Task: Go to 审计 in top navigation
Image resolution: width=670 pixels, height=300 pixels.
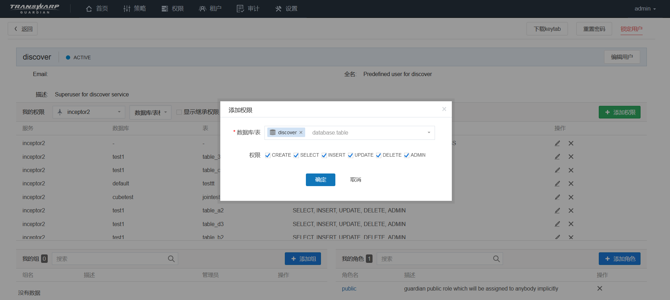Action: click(248, 9)
